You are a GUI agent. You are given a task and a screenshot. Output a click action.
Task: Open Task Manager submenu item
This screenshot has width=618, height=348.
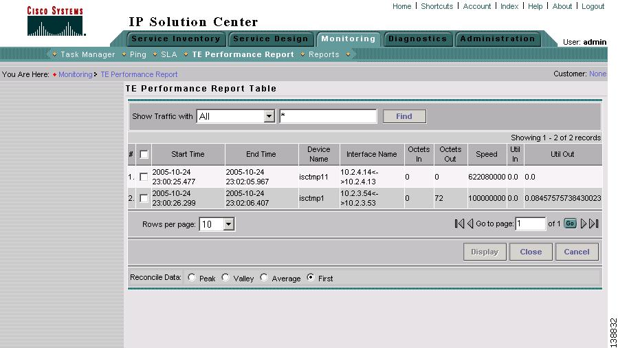[88, 54]
